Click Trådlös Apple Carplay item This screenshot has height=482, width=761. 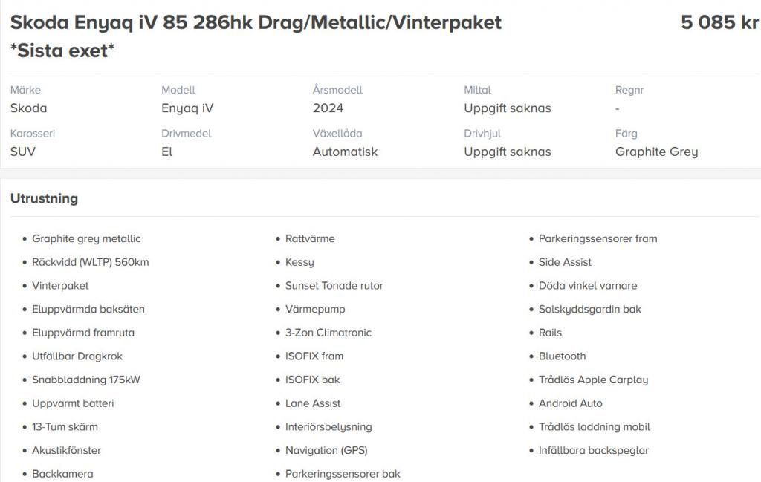click(593, 380)
